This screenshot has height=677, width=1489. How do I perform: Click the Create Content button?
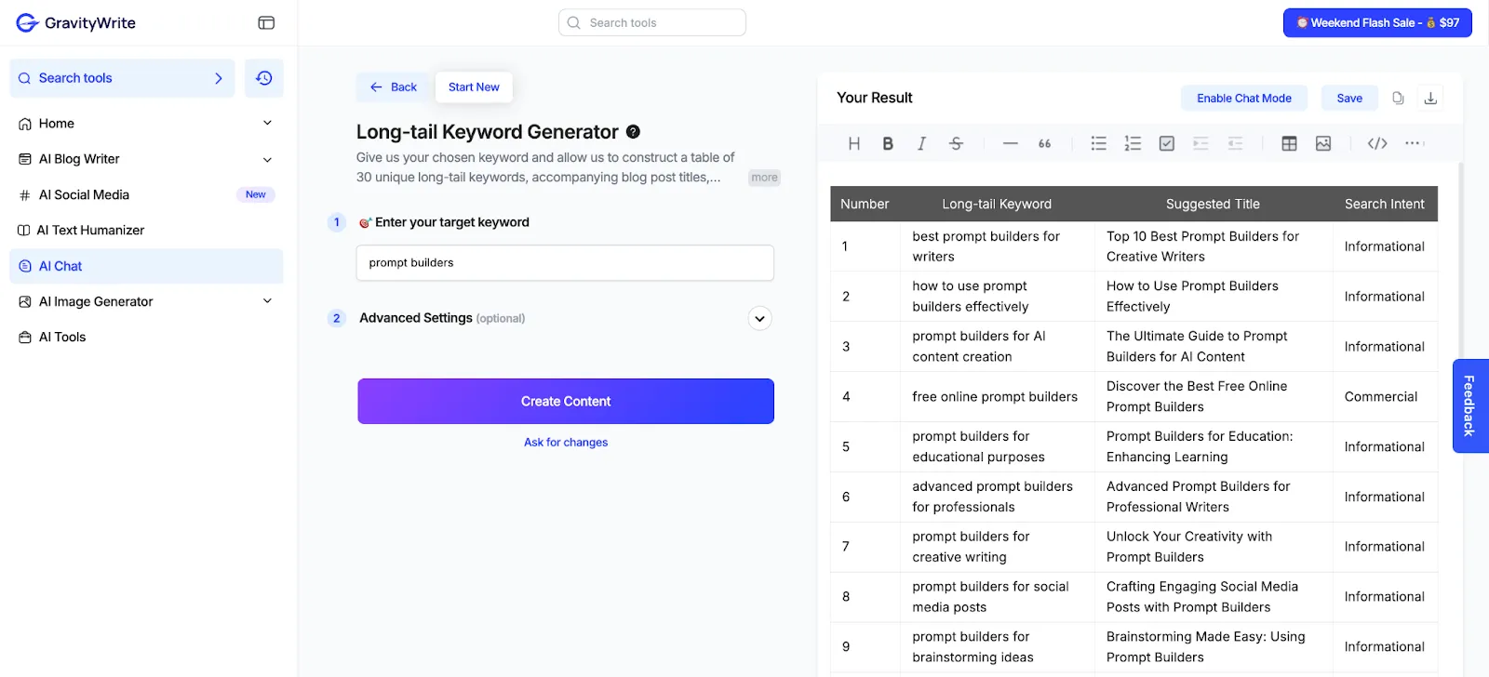[566, 401]
